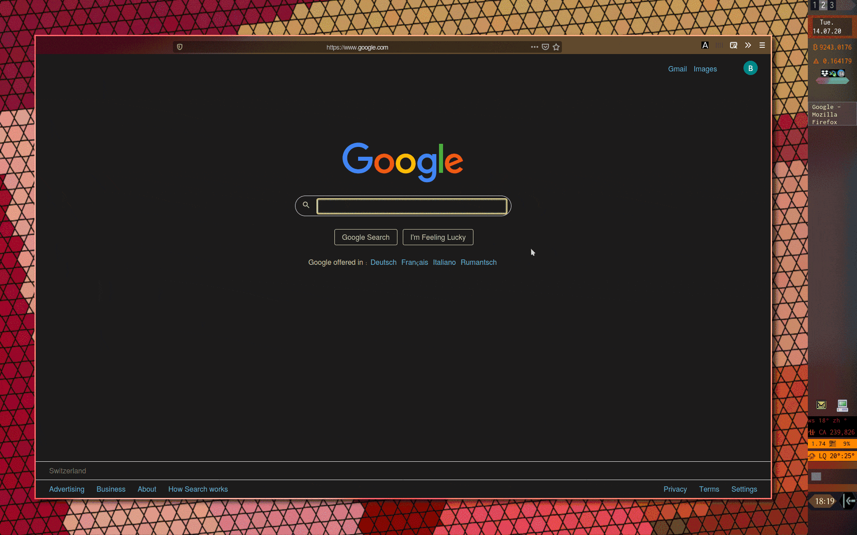Expand the toolbar overflow chevron
857x535 pixels.
[x=748, y=46]
